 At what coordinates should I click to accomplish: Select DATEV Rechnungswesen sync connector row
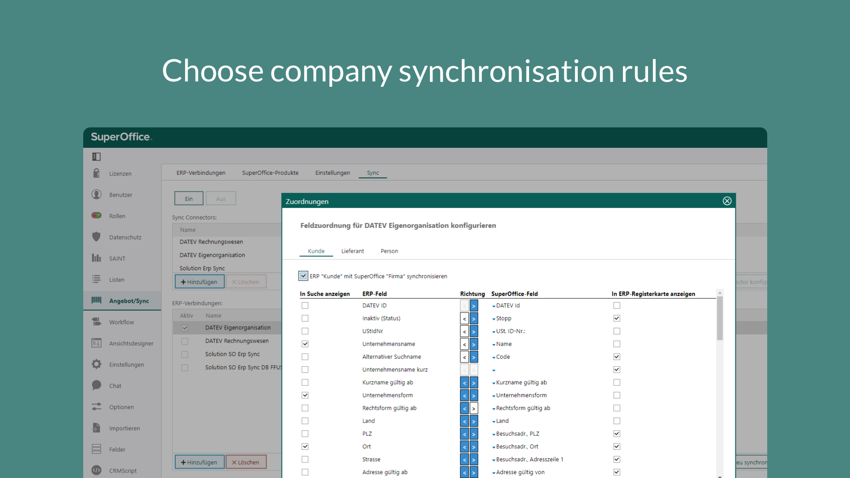[227, 242]
